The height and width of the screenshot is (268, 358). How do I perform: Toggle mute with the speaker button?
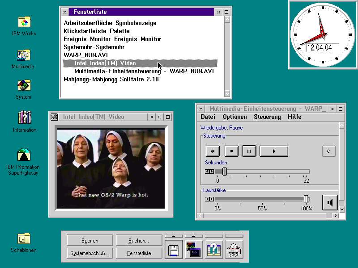click(330, 202)
